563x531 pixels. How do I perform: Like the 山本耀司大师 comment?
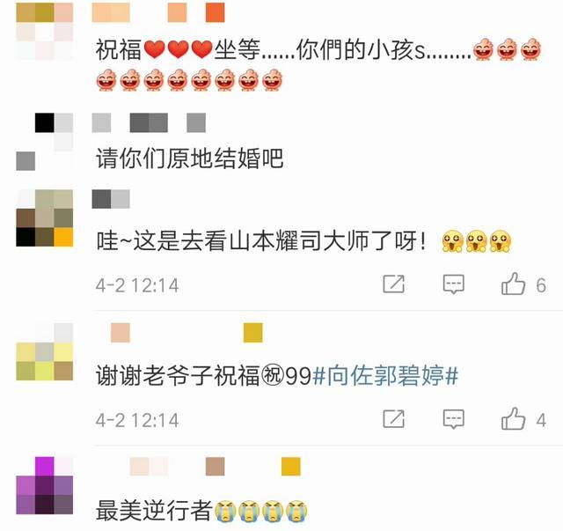[x=513, y=284]
